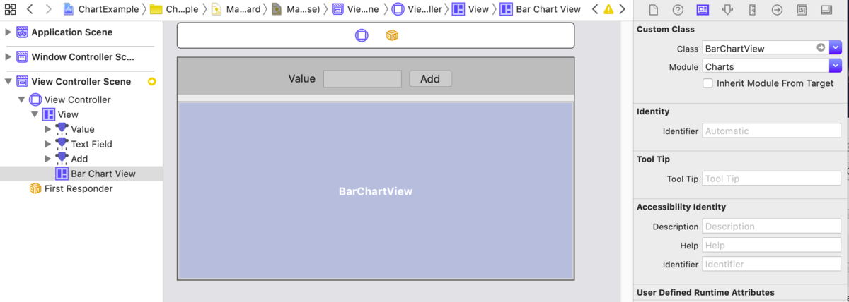Edit the Module field Charts
This screenshot has height=302, width=849.
click(766, 66)
